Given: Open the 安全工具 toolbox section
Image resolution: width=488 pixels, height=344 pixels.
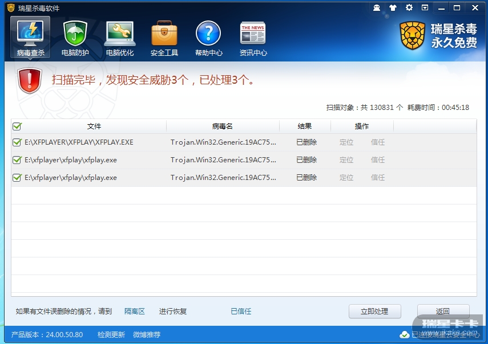Looking at the screenshot, I should click(x=164, y=39).
